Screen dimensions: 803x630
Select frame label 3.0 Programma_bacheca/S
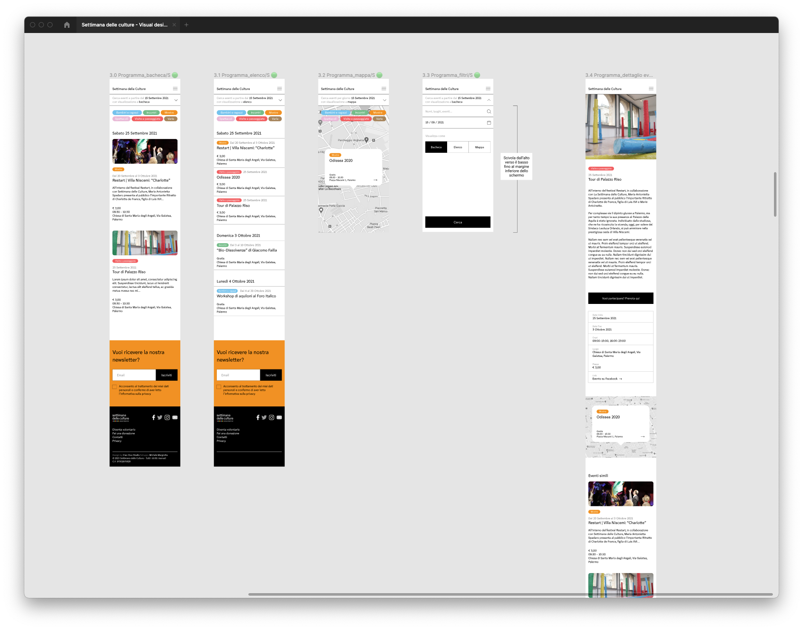pyautogui.click(x=140, y=75)
